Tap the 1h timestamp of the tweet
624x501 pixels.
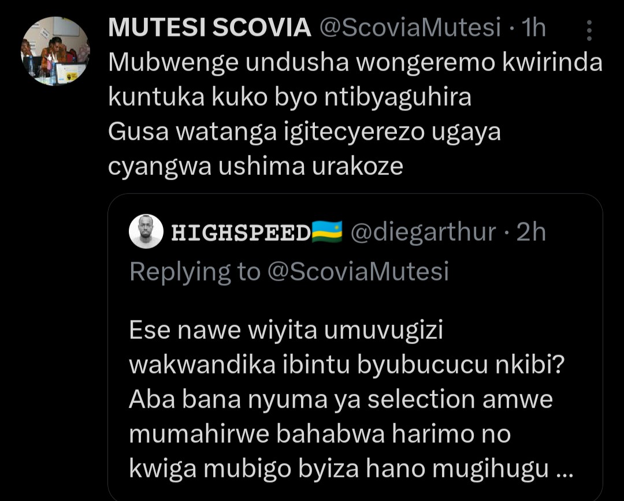pyautogui.click(x=533, y=28)
